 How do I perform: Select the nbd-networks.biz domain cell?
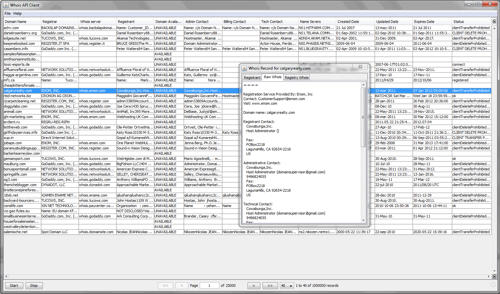[22, 96]
